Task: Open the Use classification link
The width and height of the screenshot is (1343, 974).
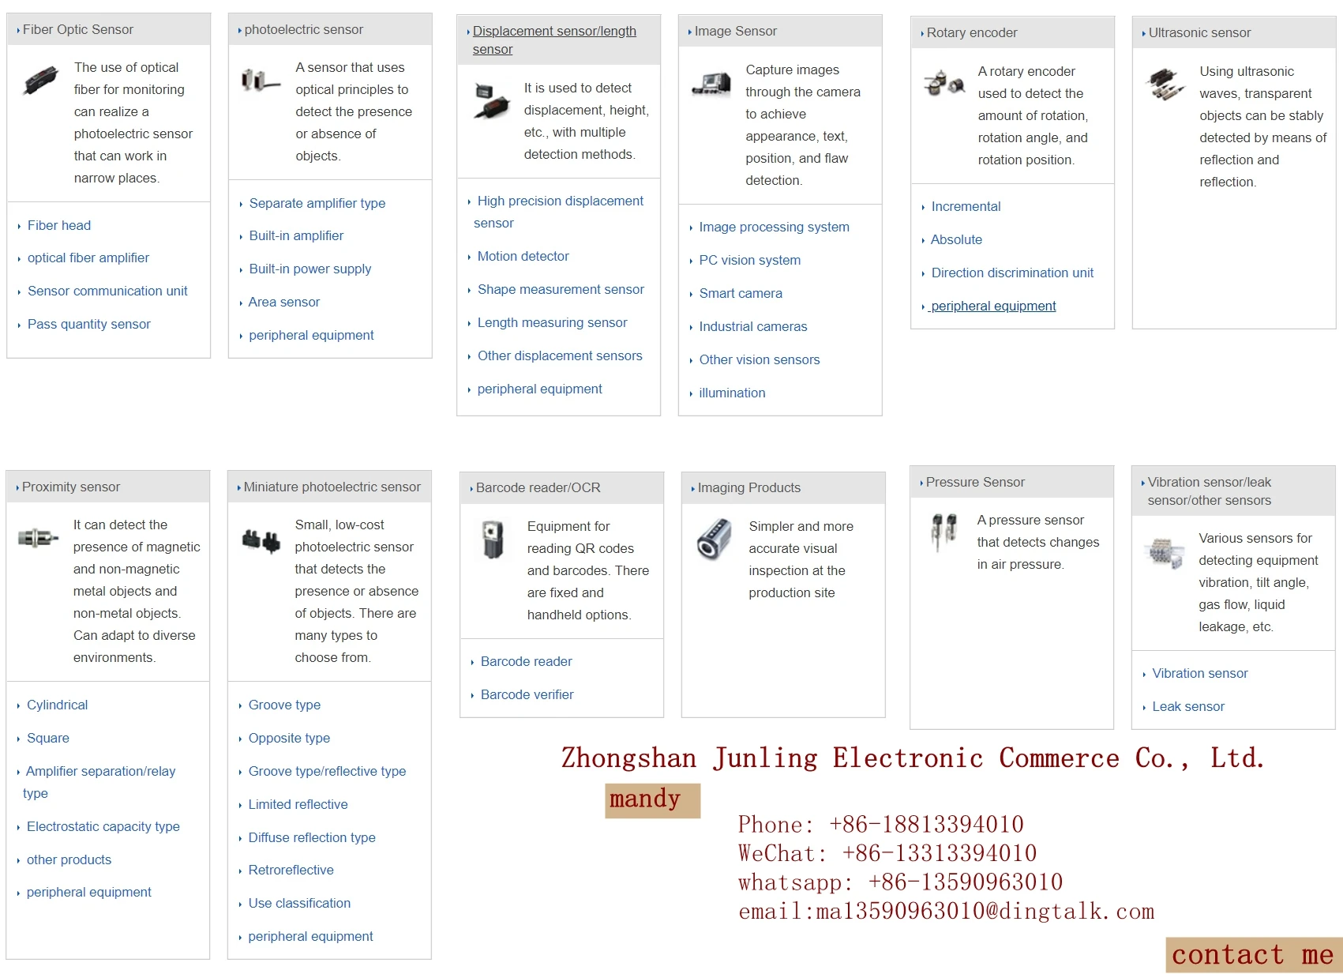Action: pos(299,903)
